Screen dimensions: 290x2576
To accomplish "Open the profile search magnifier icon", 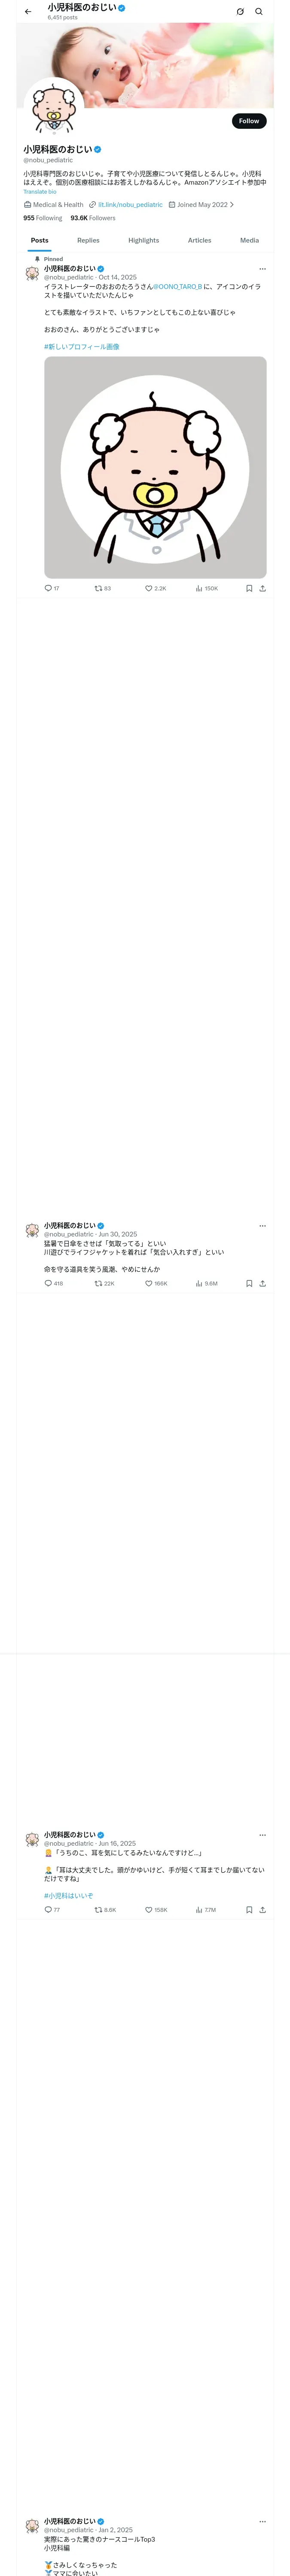I will pos(259,12).
